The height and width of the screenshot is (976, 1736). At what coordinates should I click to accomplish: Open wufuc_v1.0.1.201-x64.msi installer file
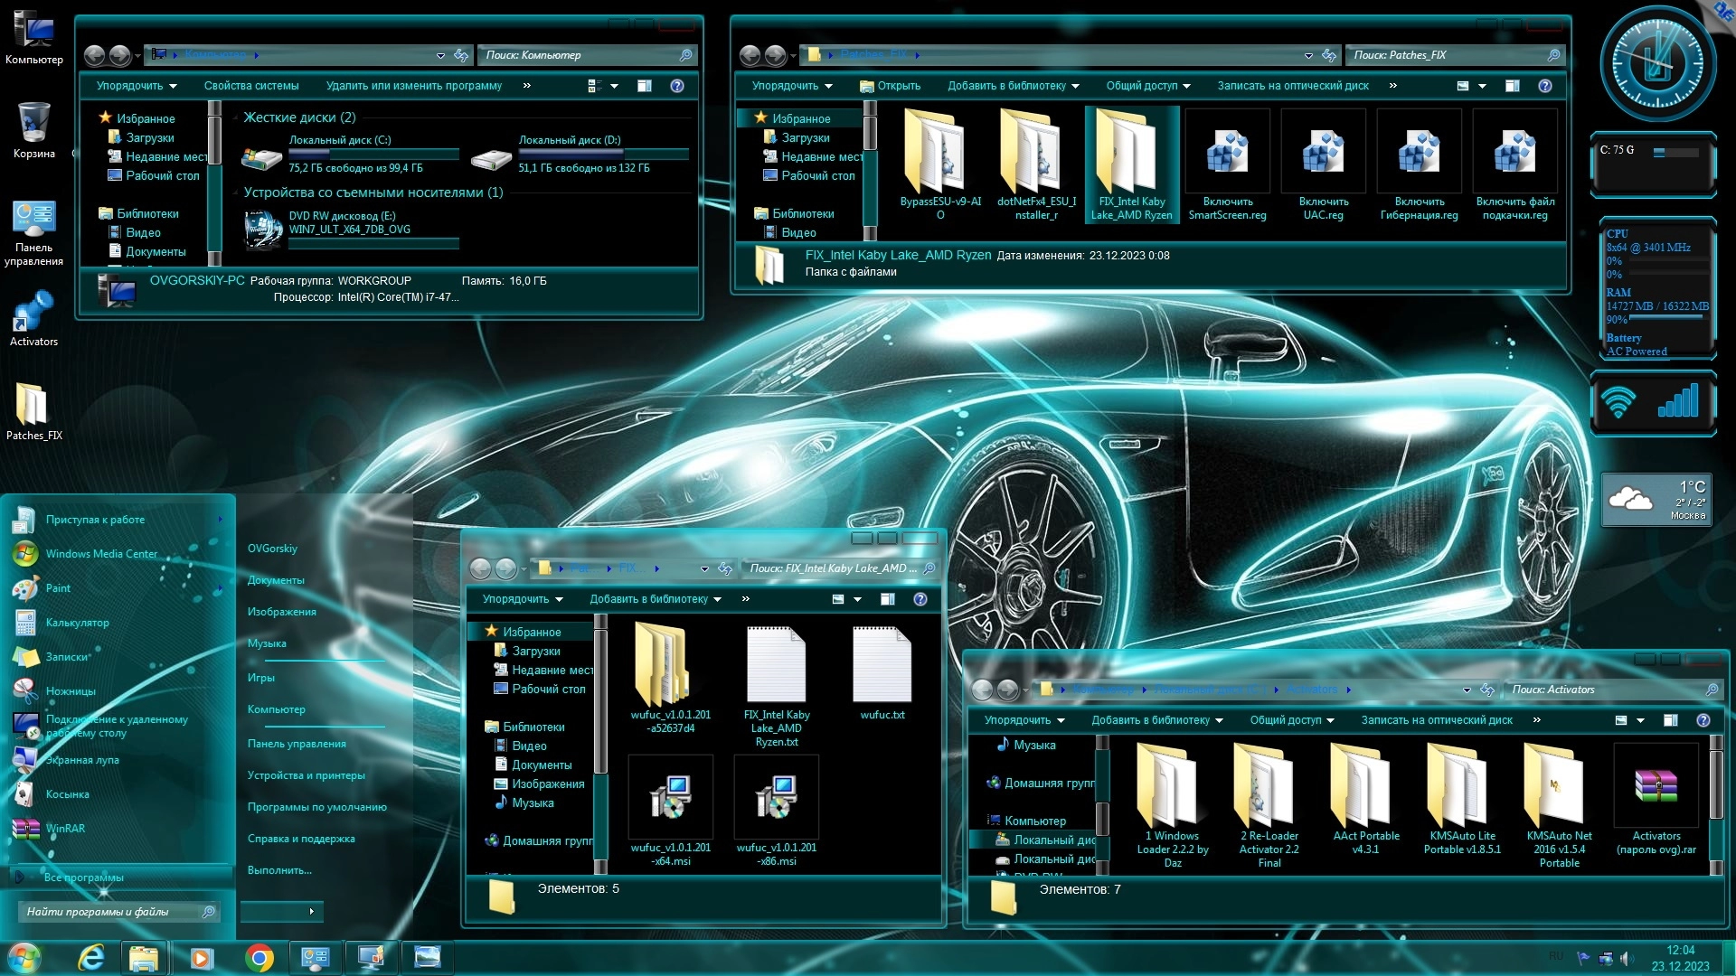[x=670, y=797]
